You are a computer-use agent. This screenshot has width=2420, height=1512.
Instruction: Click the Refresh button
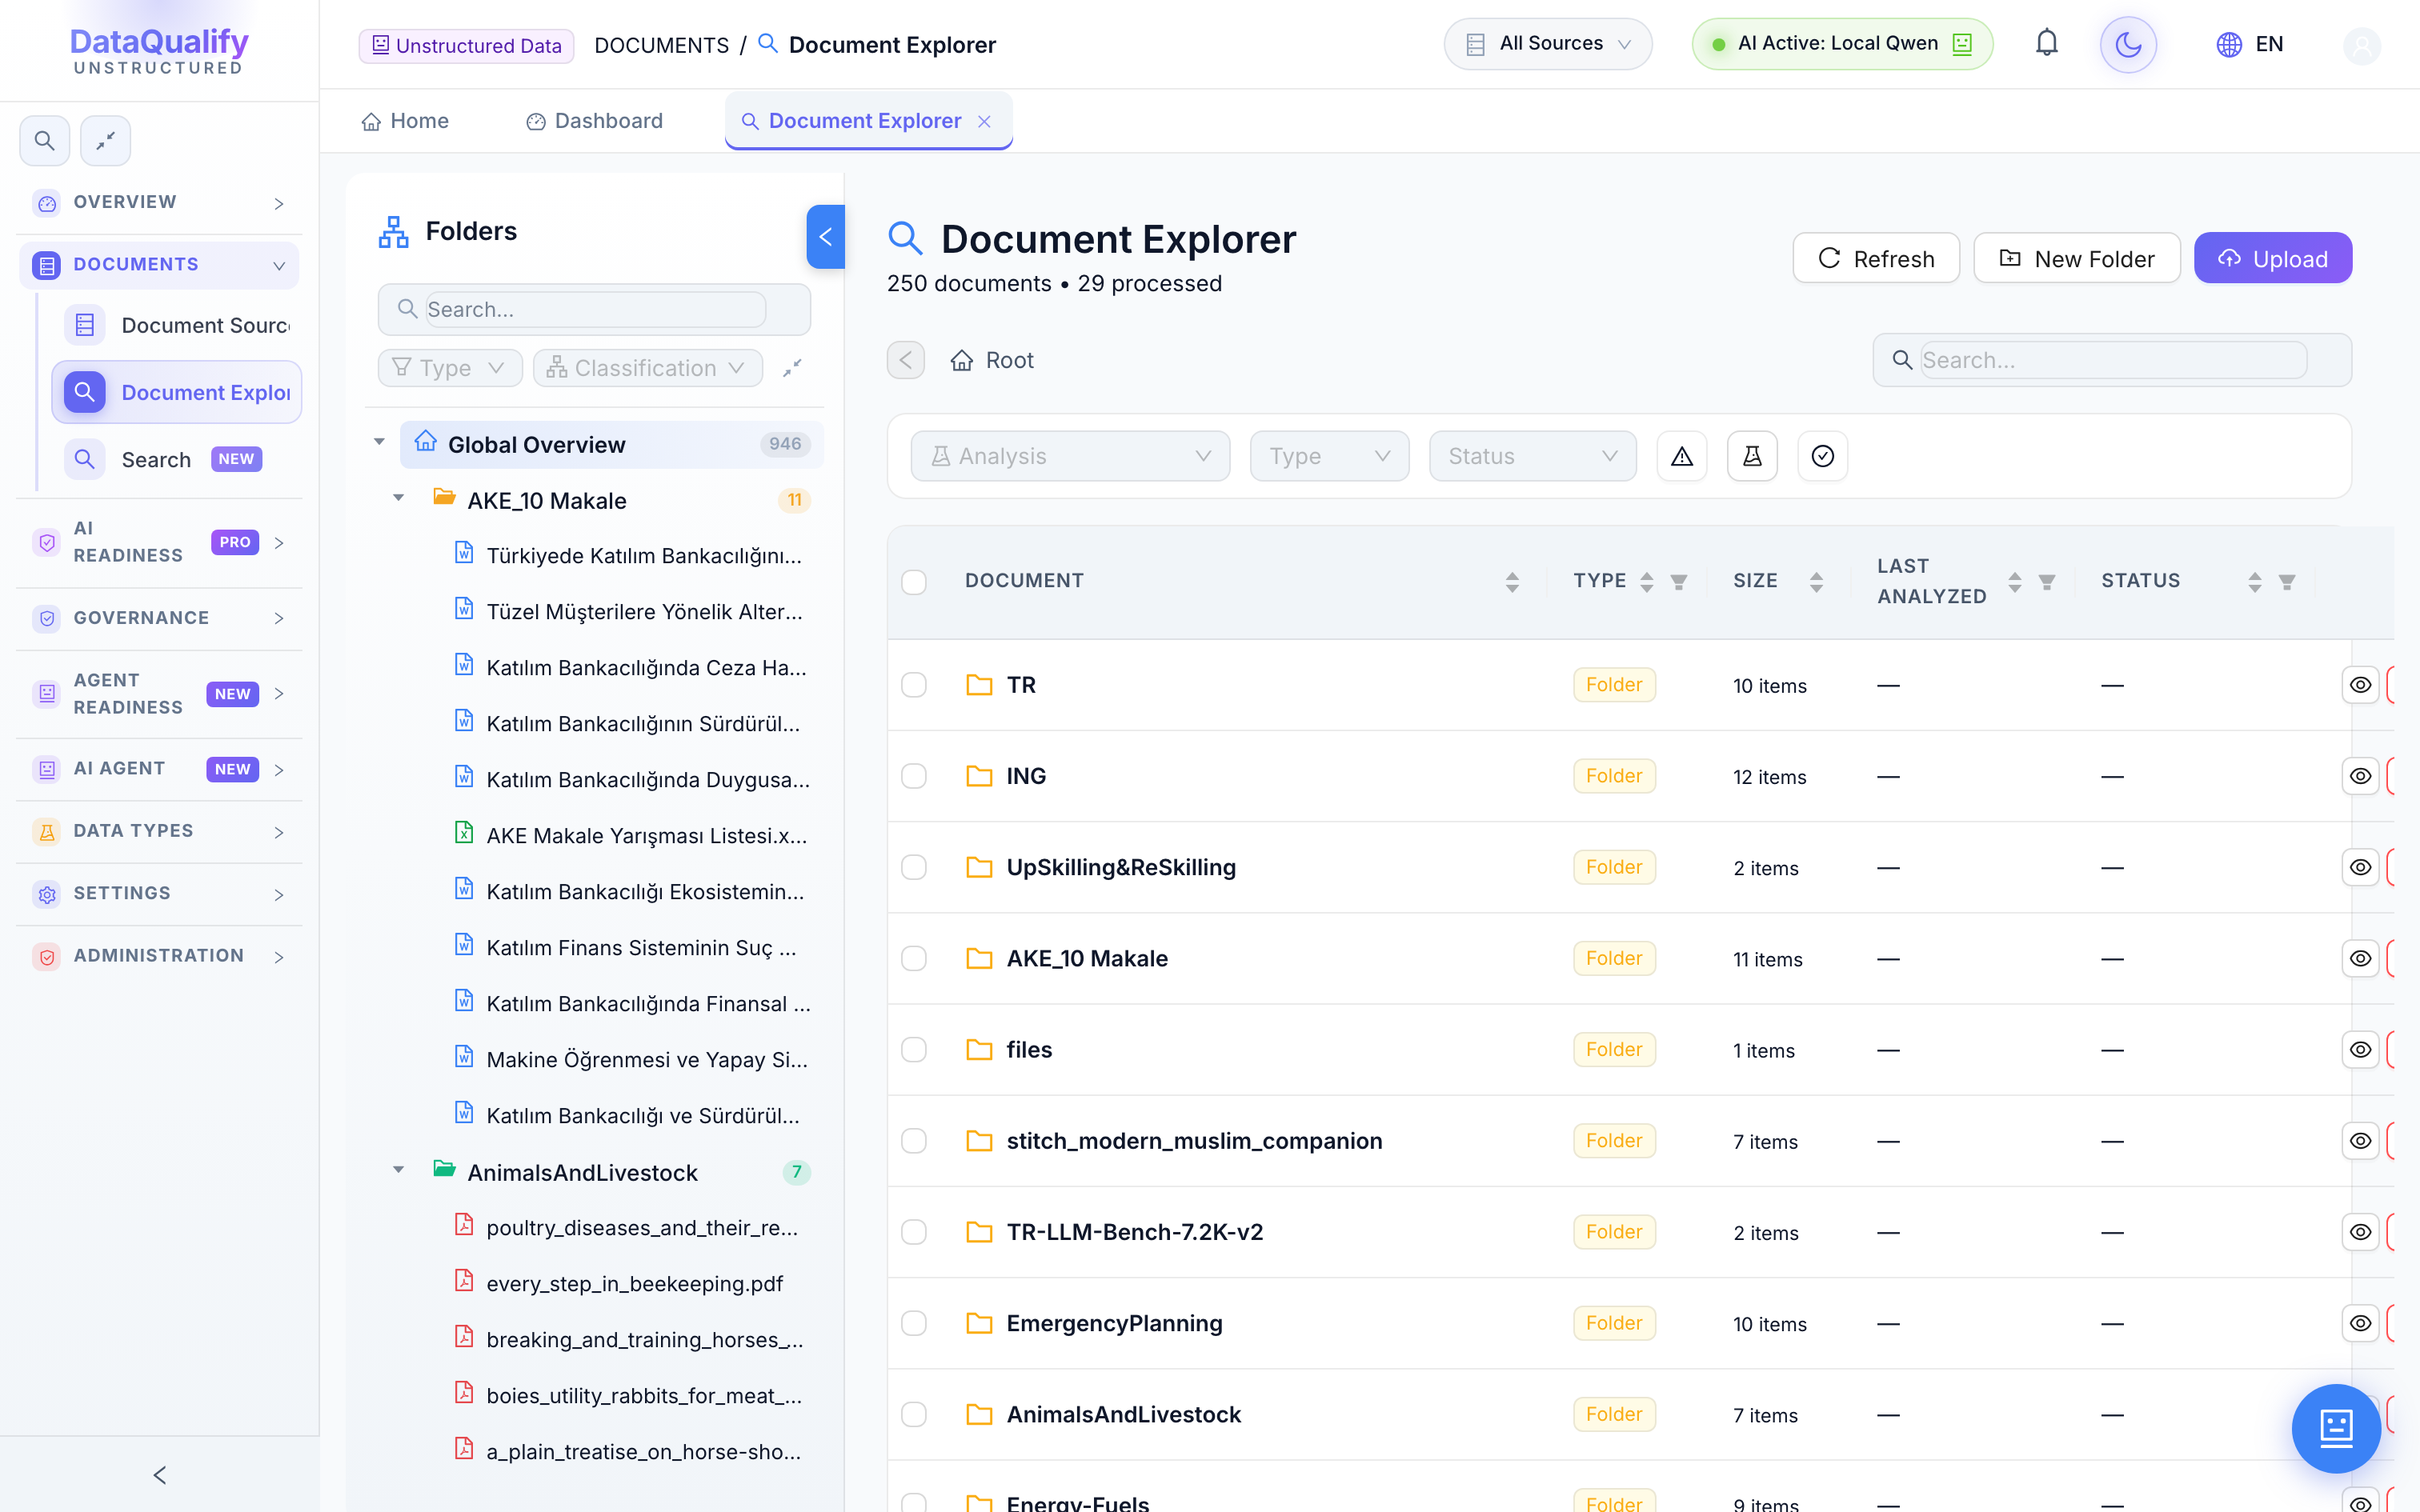pos(1876,259)
